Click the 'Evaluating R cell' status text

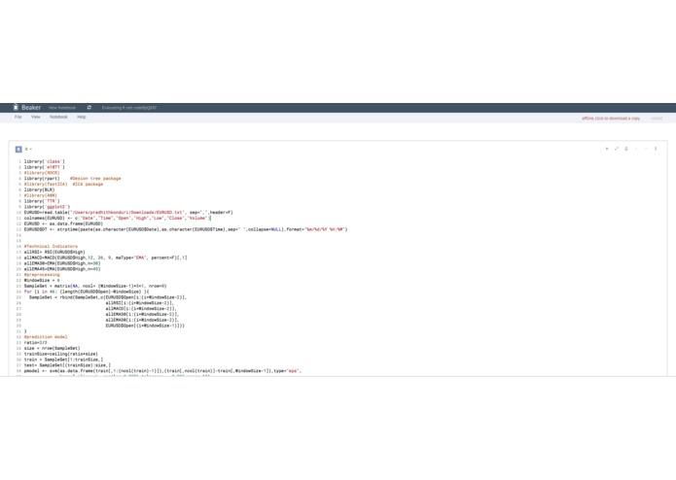point(129,108)
